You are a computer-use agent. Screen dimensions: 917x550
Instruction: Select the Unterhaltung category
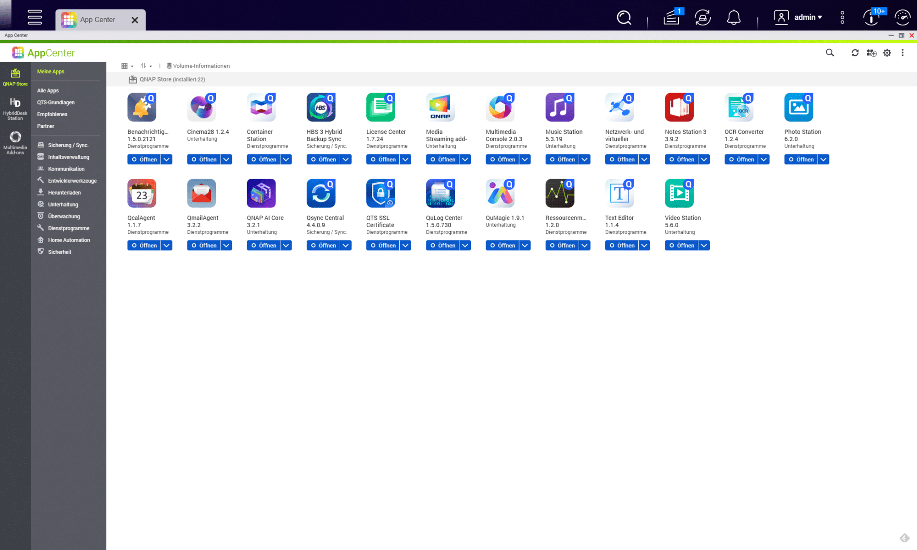pos(63,205)
